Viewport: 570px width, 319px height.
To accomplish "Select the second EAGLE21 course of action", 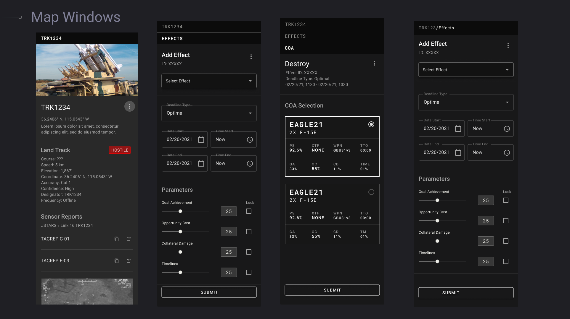I will click(371, 192).
